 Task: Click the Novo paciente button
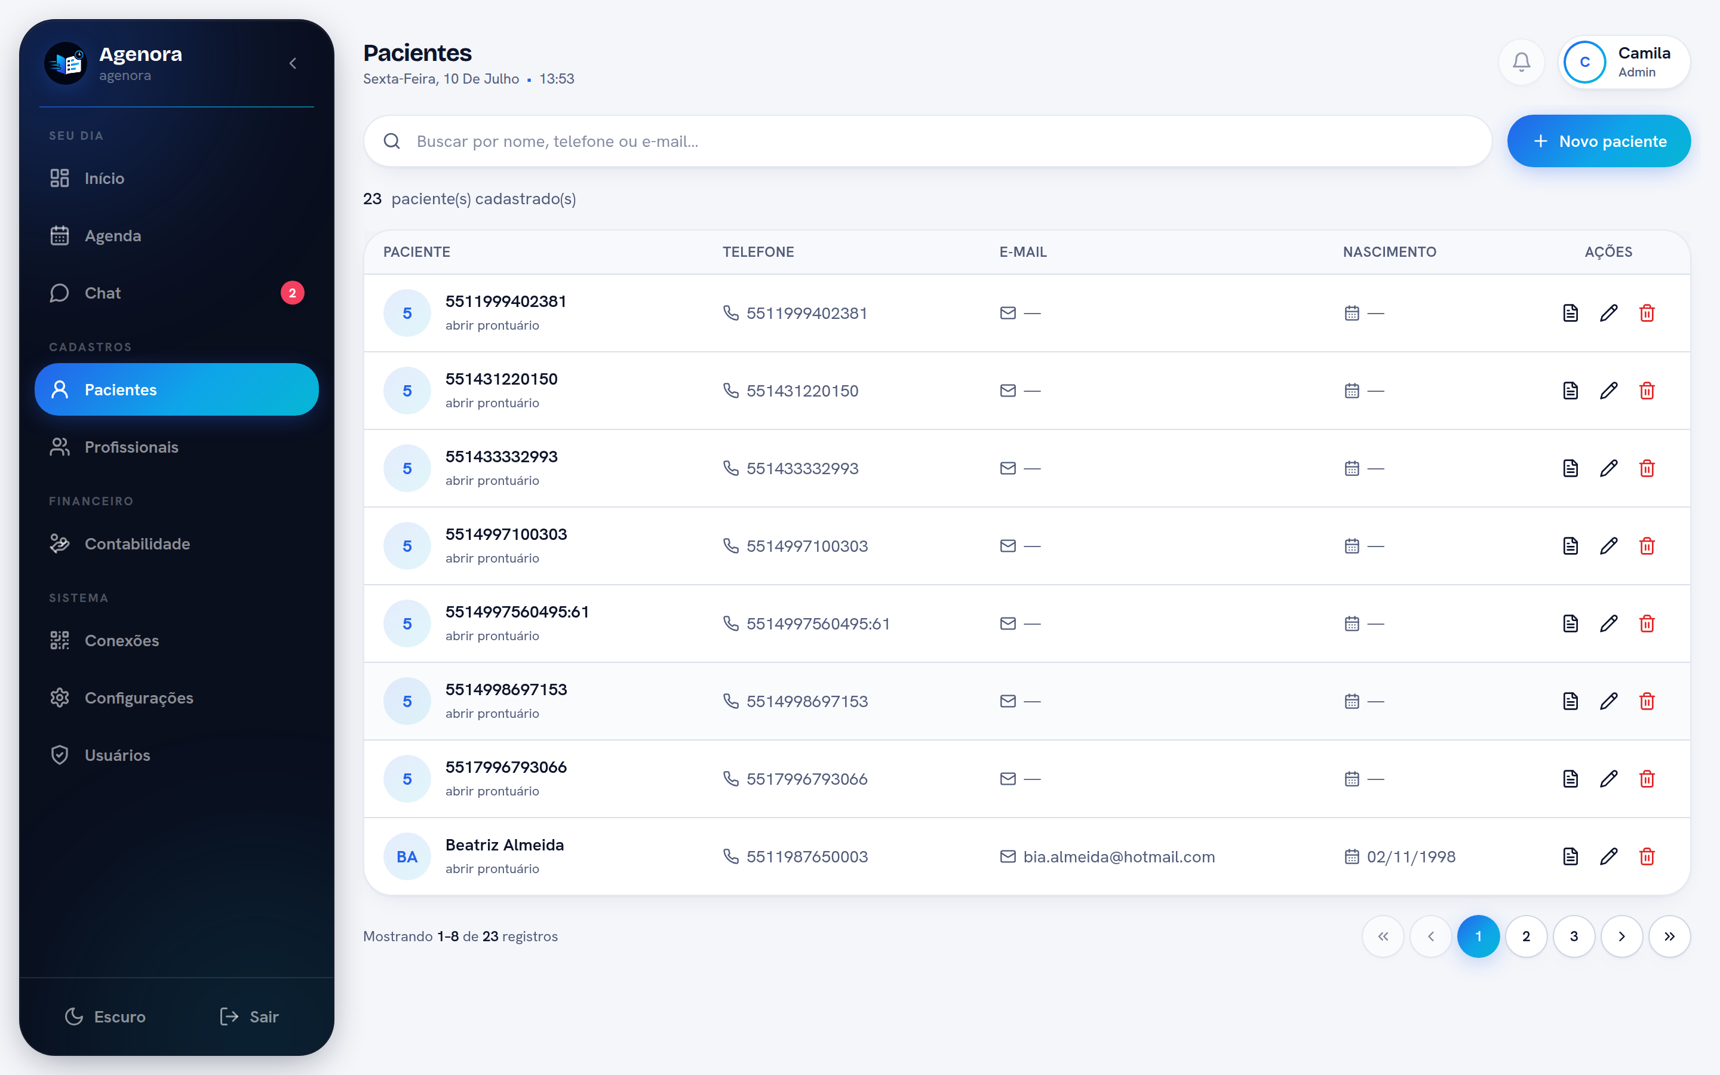pyautogui.click(x=1598, y=141)
